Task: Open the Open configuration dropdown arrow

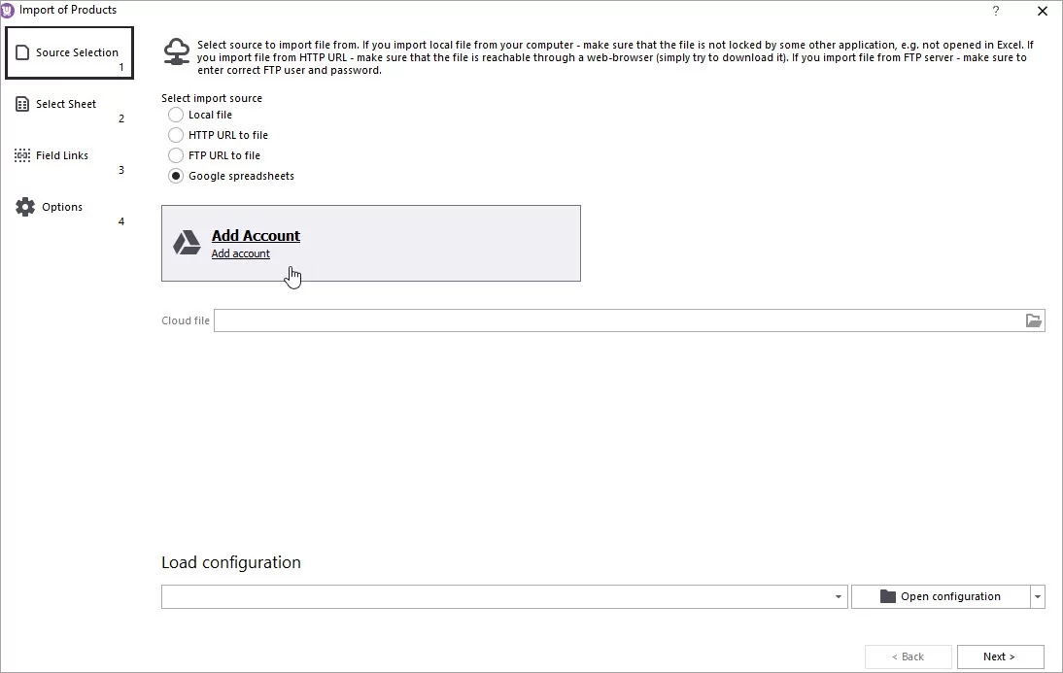Action: pos(1037,595)
